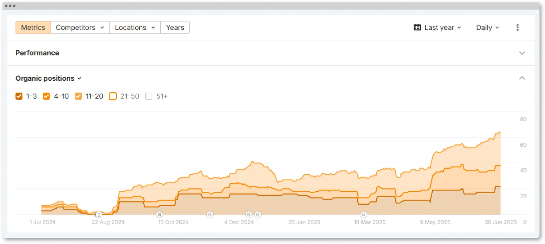545x244 pixels.
Task: Open the Years view
Action: point(175,27)
